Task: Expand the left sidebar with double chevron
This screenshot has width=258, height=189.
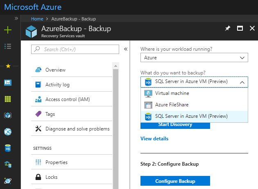Action: [16, 18]
